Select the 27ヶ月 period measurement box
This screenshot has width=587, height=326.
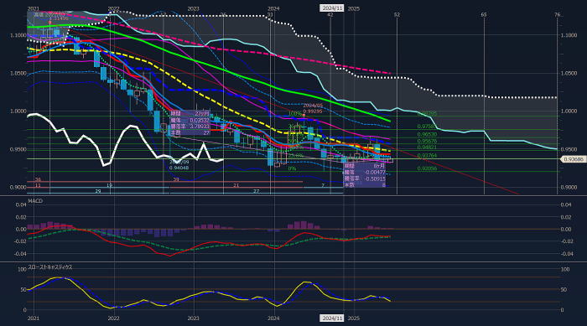click(x=190, y=122)
